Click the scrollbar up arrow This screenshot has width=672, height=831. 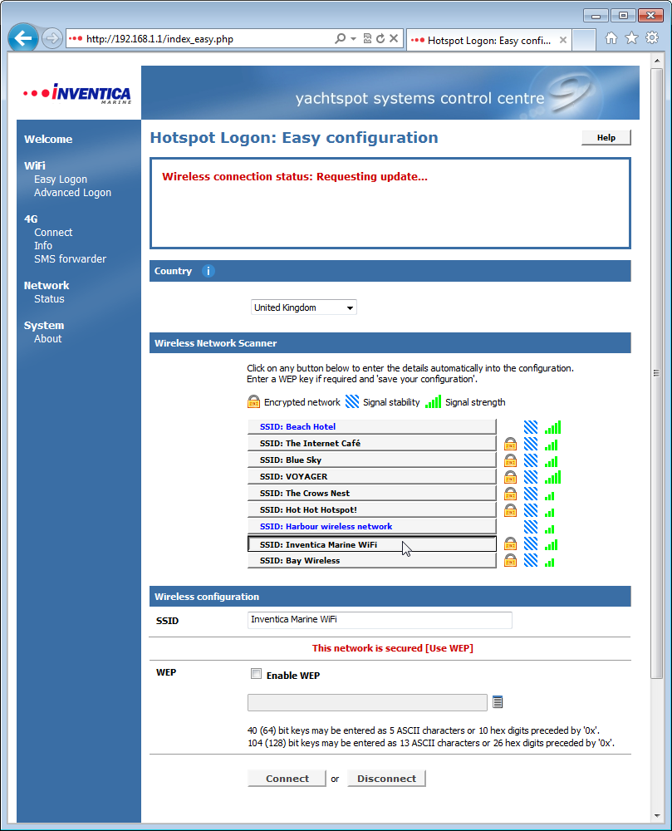657,61
